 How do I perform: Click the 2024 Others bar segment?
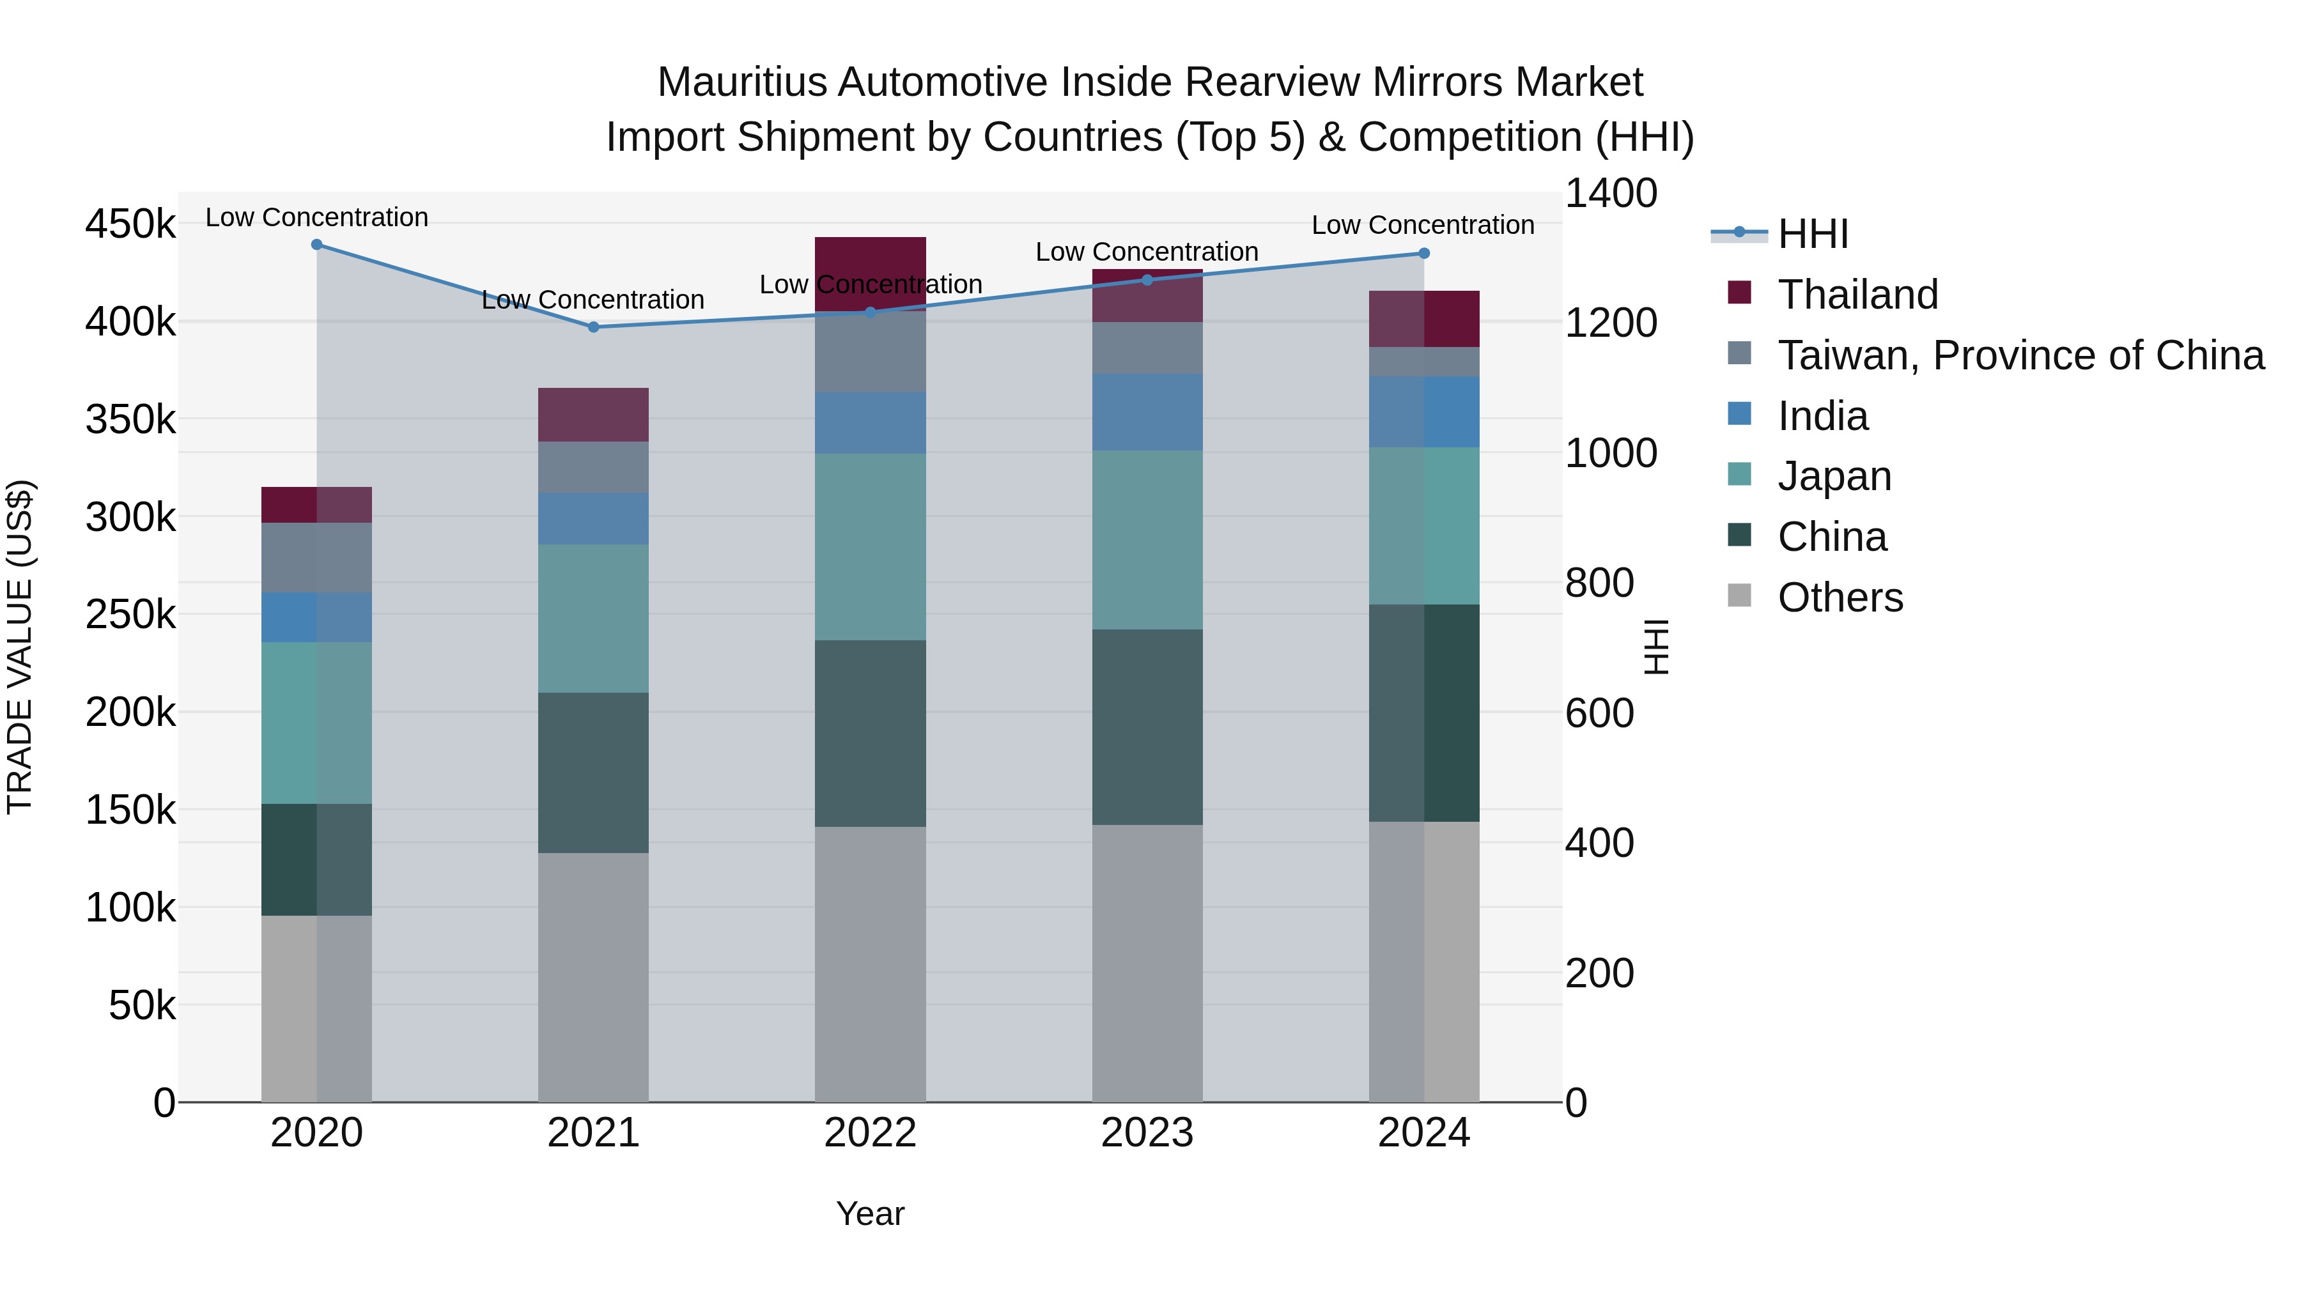point(1424,962)
